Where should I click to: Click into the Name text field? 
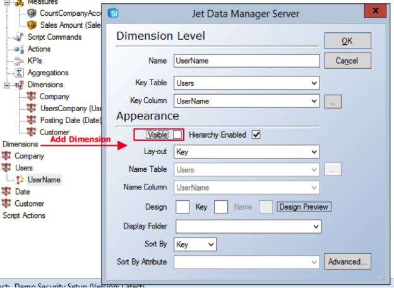point(246,61)
